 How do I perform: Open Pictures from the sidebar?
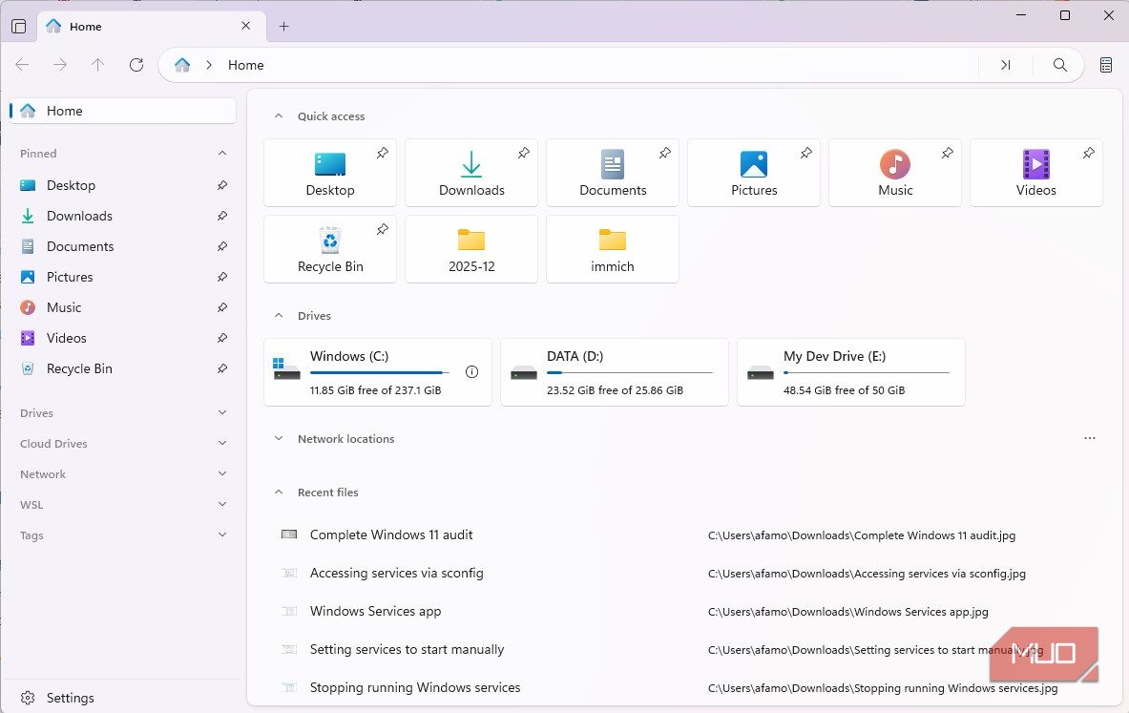[122, 277]
